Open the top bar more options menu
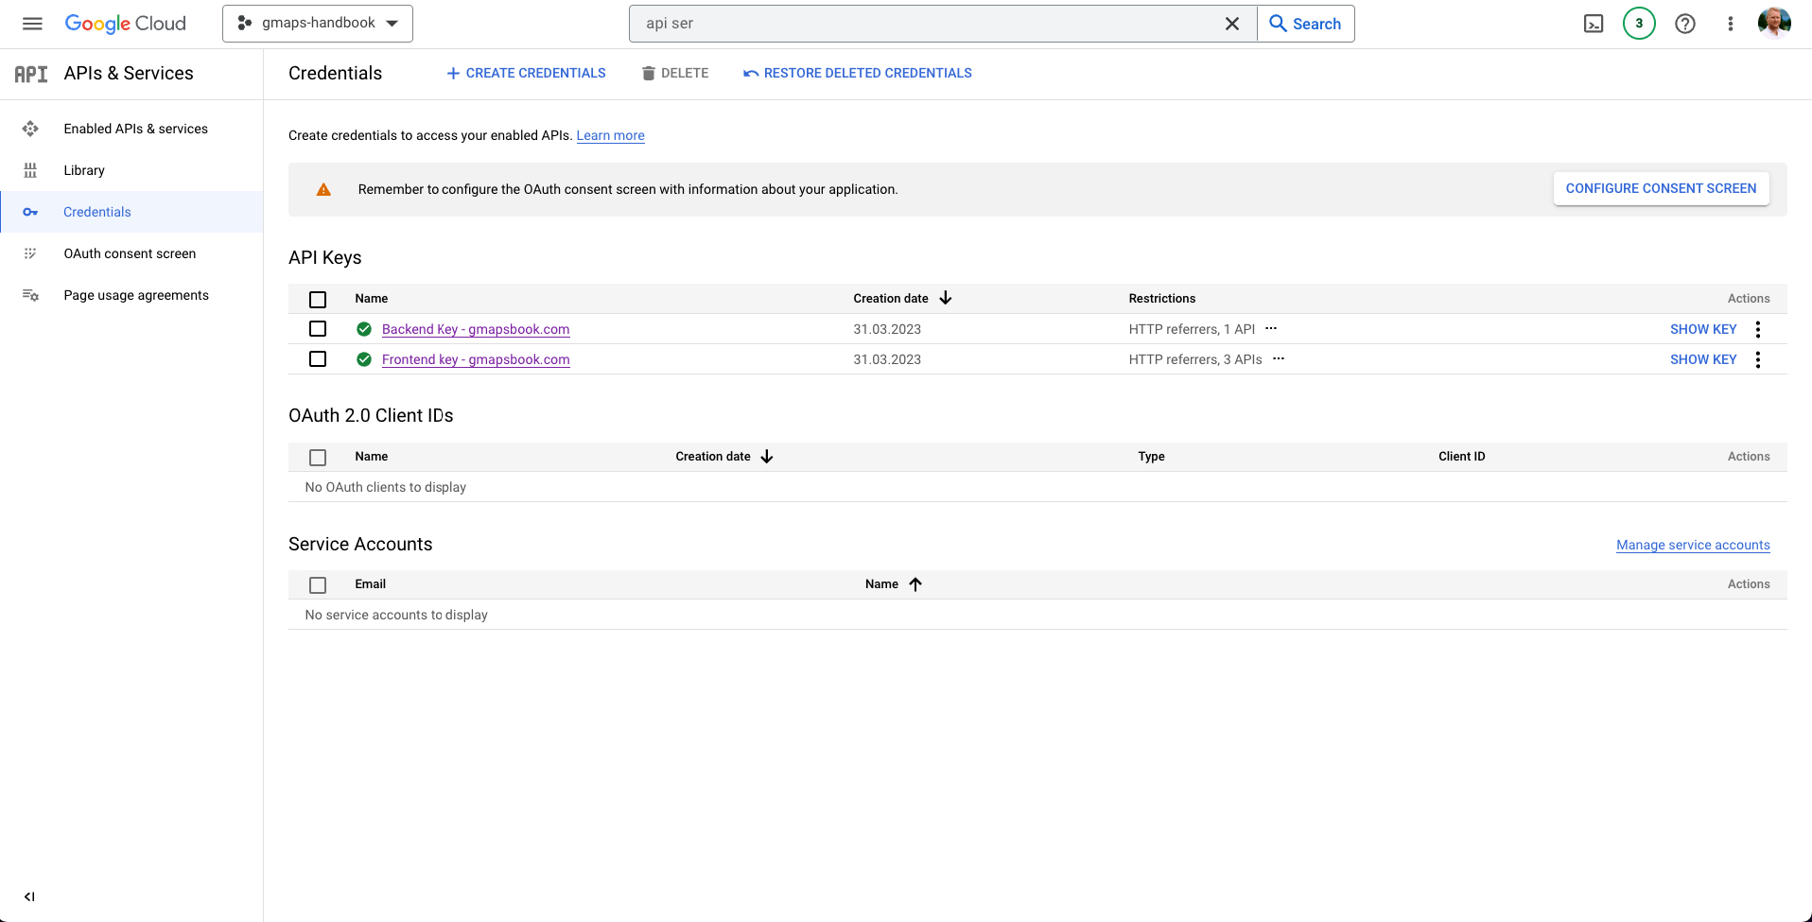Viewport: 1812px width, 922px height. click(x=1731, y=24)
